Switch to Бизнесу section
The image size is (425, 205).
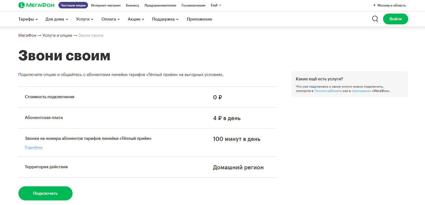point(133,5)
